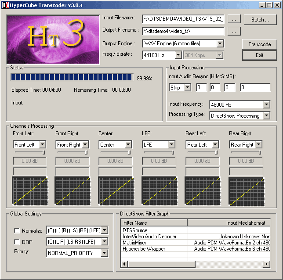Image resolution: width=283 pixels, height=280 pixels.
Task: Toggle the DRP checkbox
Action: click(17, 242)
